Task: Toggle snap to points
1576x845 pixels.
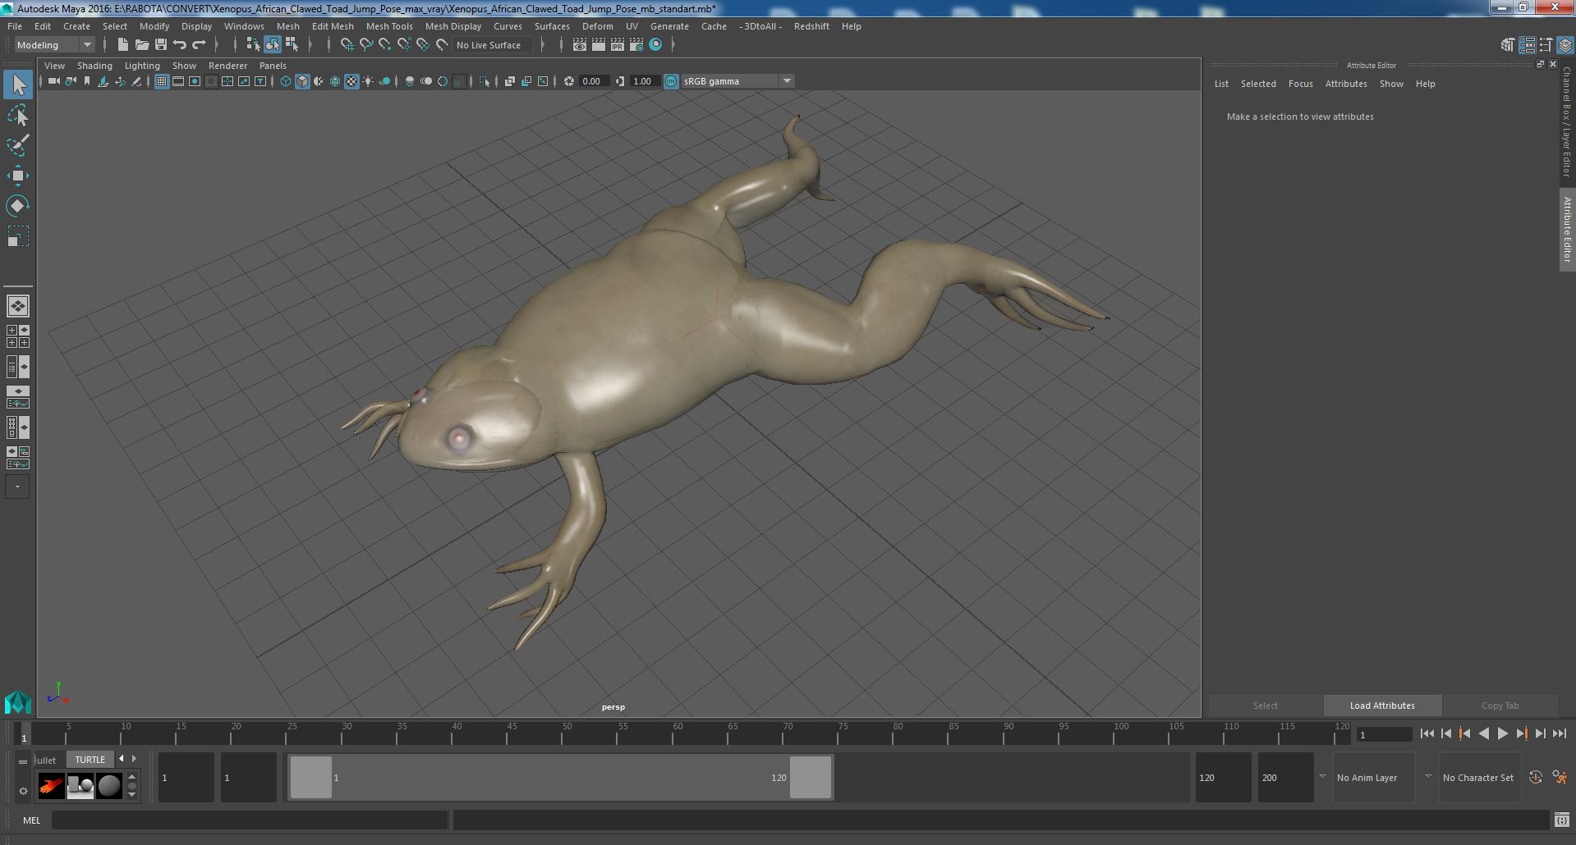Action: click(x=385, y=45)
